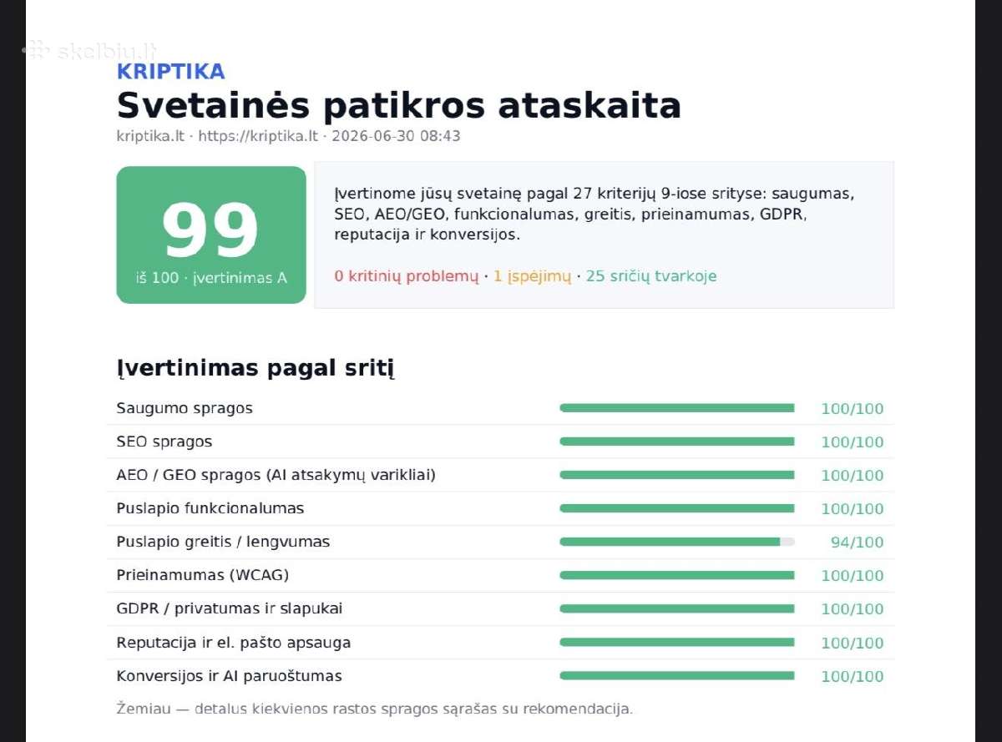The image size is (1002, 742).
Task: Click the GDPR progress bar
Action: (x=677, y=608)
